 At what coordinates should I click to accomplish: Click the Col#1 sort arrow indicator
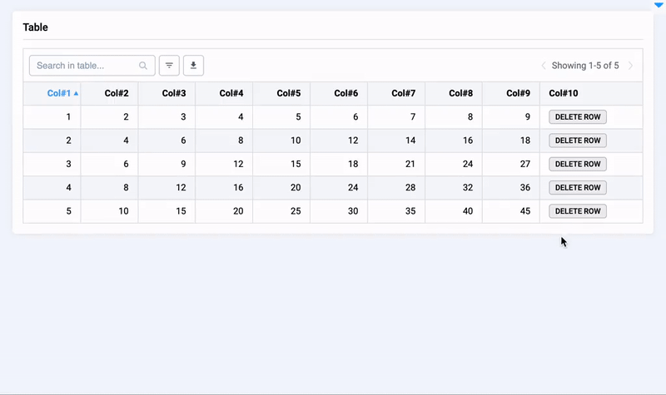point(77,94)
